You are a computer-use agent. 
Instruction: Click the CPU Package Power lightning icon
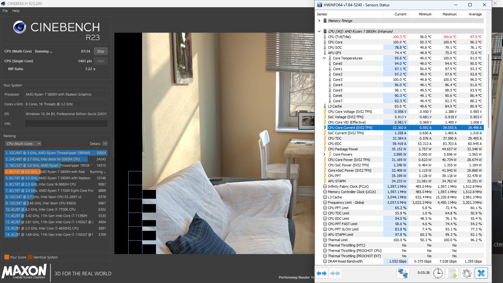click(325, 149)
